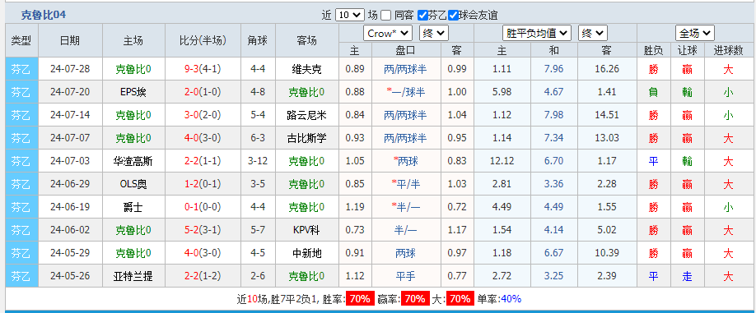Open the 4-0 score versus 古比斯学
The height and width of the screenshot is (313, 756).
[x=192, y=139]
